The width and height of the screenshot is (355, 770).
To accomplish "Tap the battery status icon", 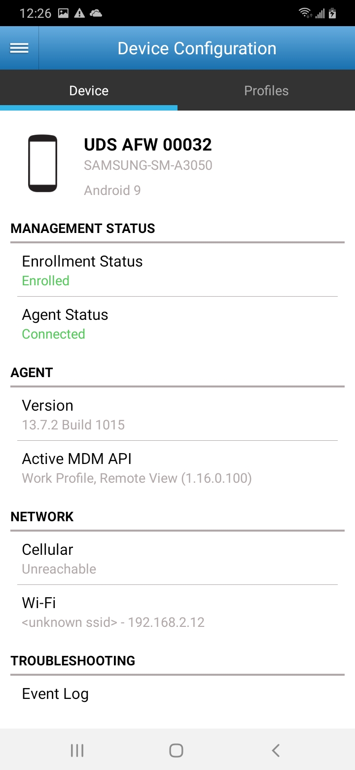I will (333, 13).
